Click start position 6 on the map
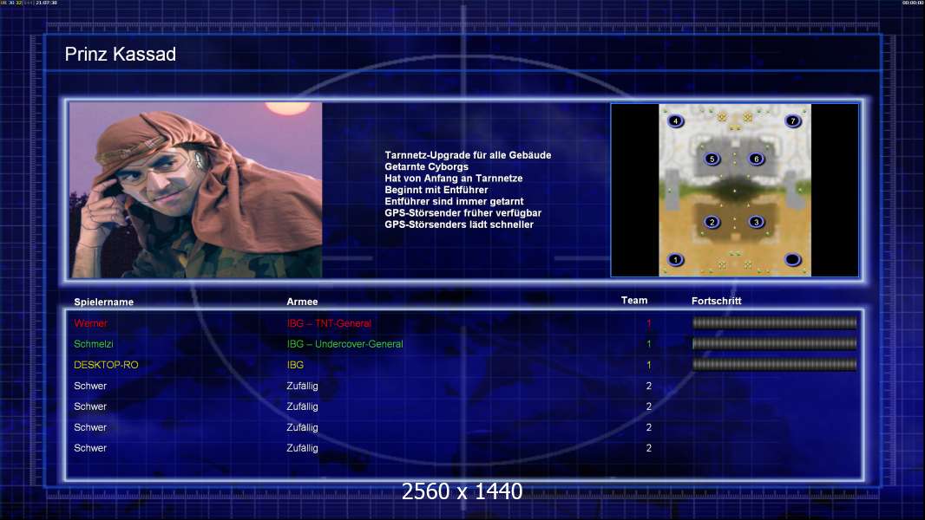 click(757, 159)
